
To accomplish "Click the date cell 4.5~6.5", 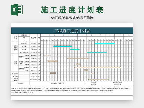I will pos(34,46).
